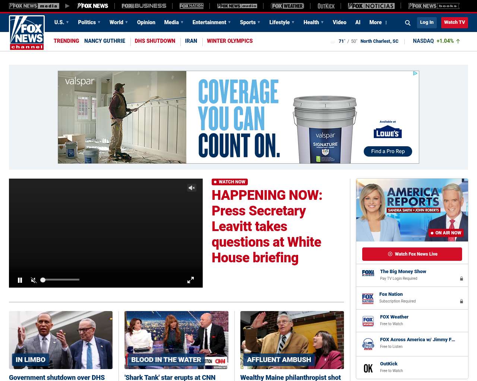Go to the Opinion section
Image resolution: width=477 pixels, height=381 pixels.
[146, 22]
